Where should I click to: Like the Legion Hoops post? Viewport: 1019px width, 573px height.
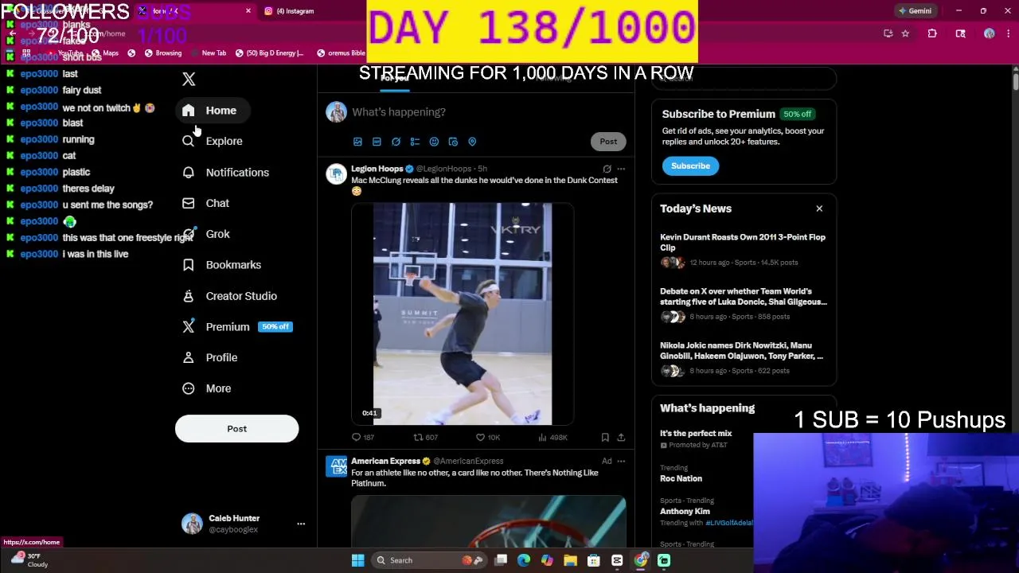click(x=487, y=438)
